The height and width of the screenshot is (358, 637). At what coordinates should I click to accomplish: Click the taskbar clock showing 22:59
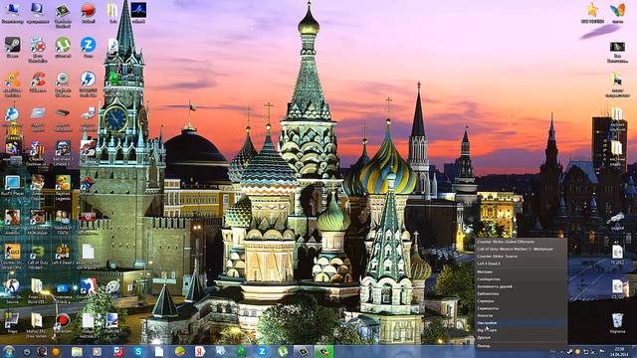tap(619, 351)
